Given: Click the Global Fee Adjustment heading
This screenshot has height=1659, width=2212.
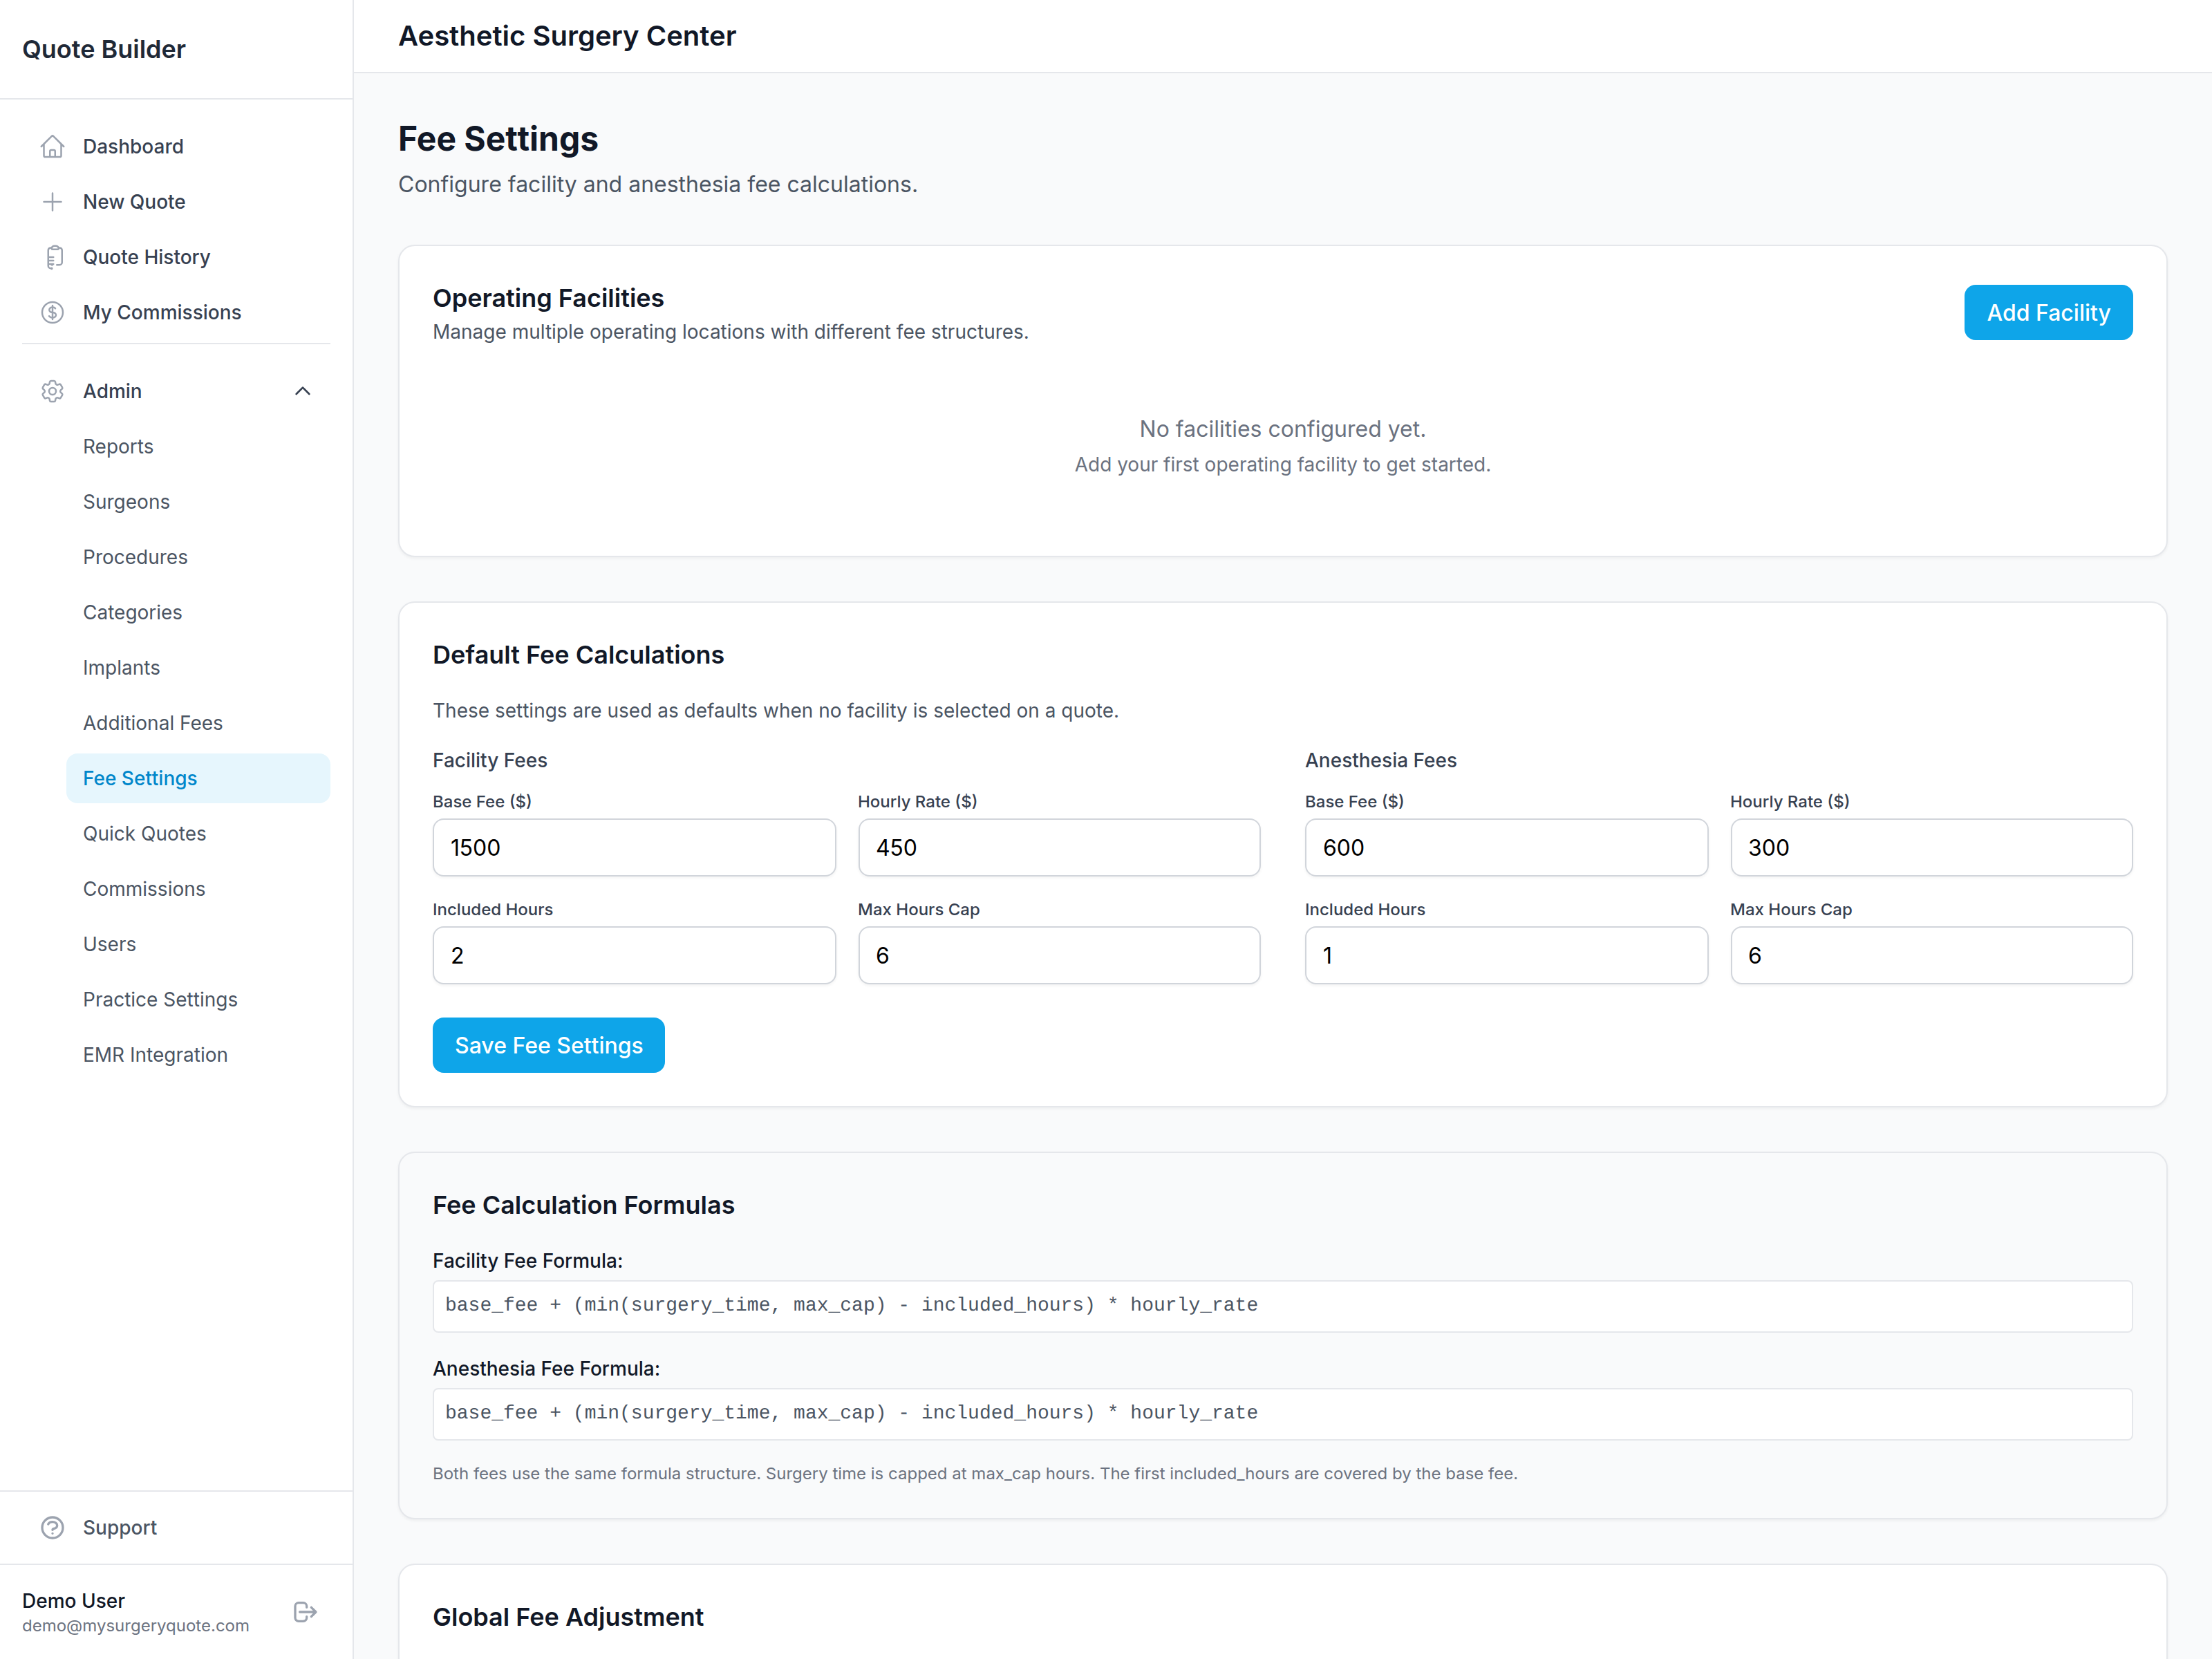Looking at the screenshot, I should (x=568, y=1617).
